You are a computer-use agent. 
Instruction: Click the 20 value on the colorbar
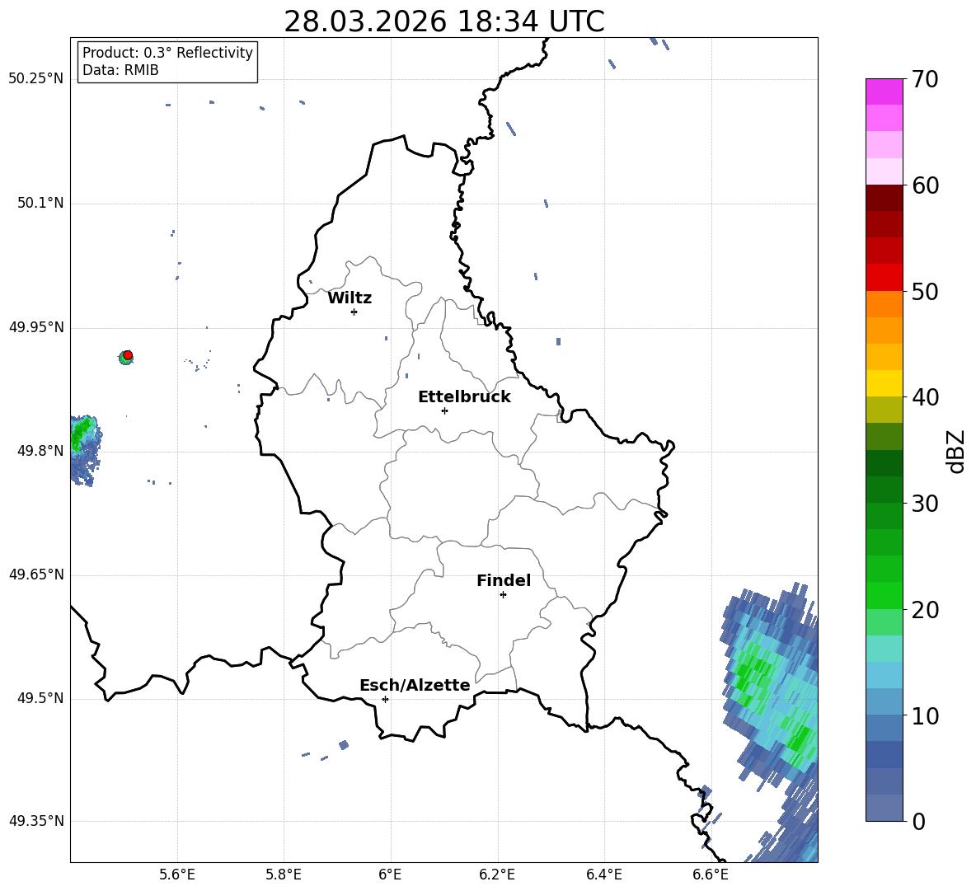click(925, 610)
